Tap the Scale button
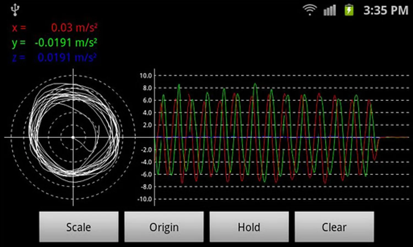 coord(79,227)
